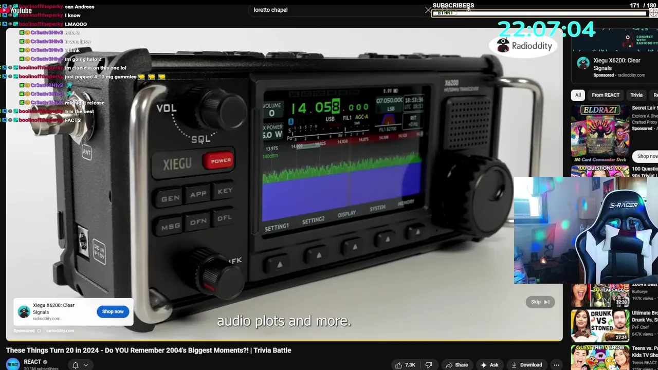Click the chat message 'im going halo 2'
The width and height of the screenshot is (658, 370).
click(x=83, y=59)
